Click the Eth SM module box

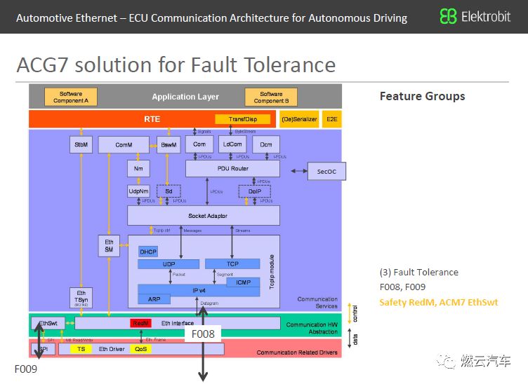[109, 245]
